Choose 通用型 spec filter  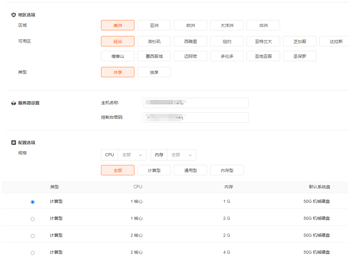[x=191, y=170]
